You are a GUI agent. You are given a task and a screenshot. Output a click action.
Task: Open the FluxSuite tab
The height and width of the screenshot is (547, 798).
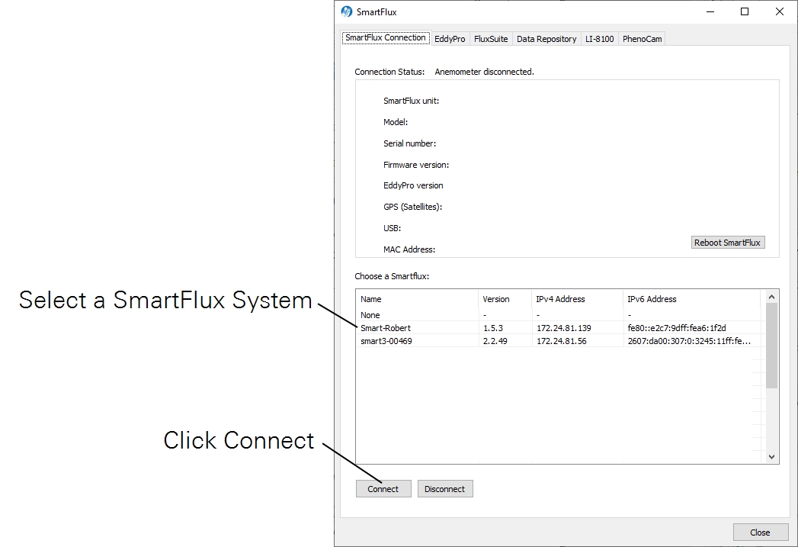coord(491,39)
